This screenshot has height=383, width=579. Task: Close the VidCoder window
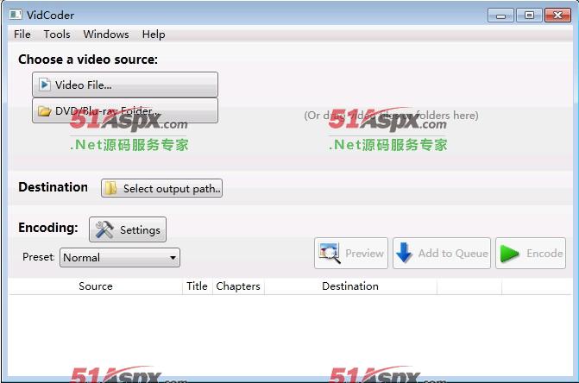(x=557, y=16)
